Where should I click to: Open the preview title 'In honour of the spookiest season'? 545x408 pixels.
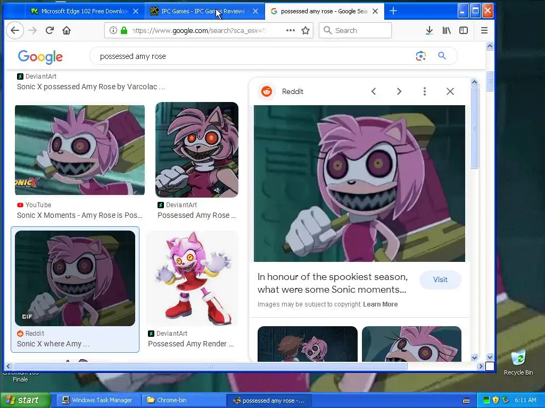332,283
